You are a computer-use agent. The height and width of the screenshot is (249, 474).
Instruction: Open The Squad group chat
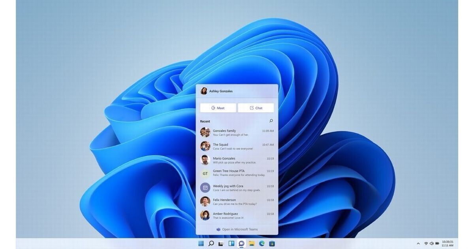(x=237, y=146)
